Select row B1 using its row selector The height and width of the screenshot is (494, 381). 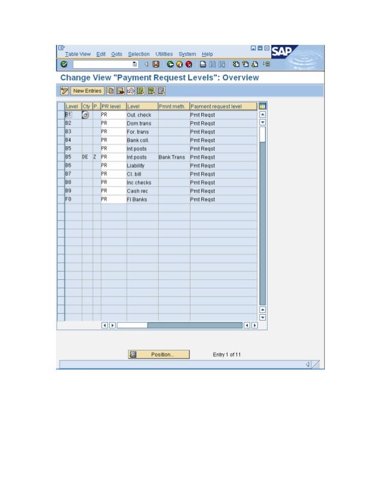[x=61, y=115]
